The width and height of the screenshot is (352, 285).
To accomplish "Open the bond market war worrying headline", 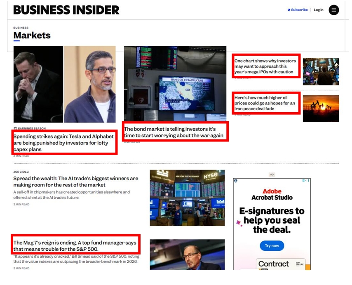I will [174, 132].
